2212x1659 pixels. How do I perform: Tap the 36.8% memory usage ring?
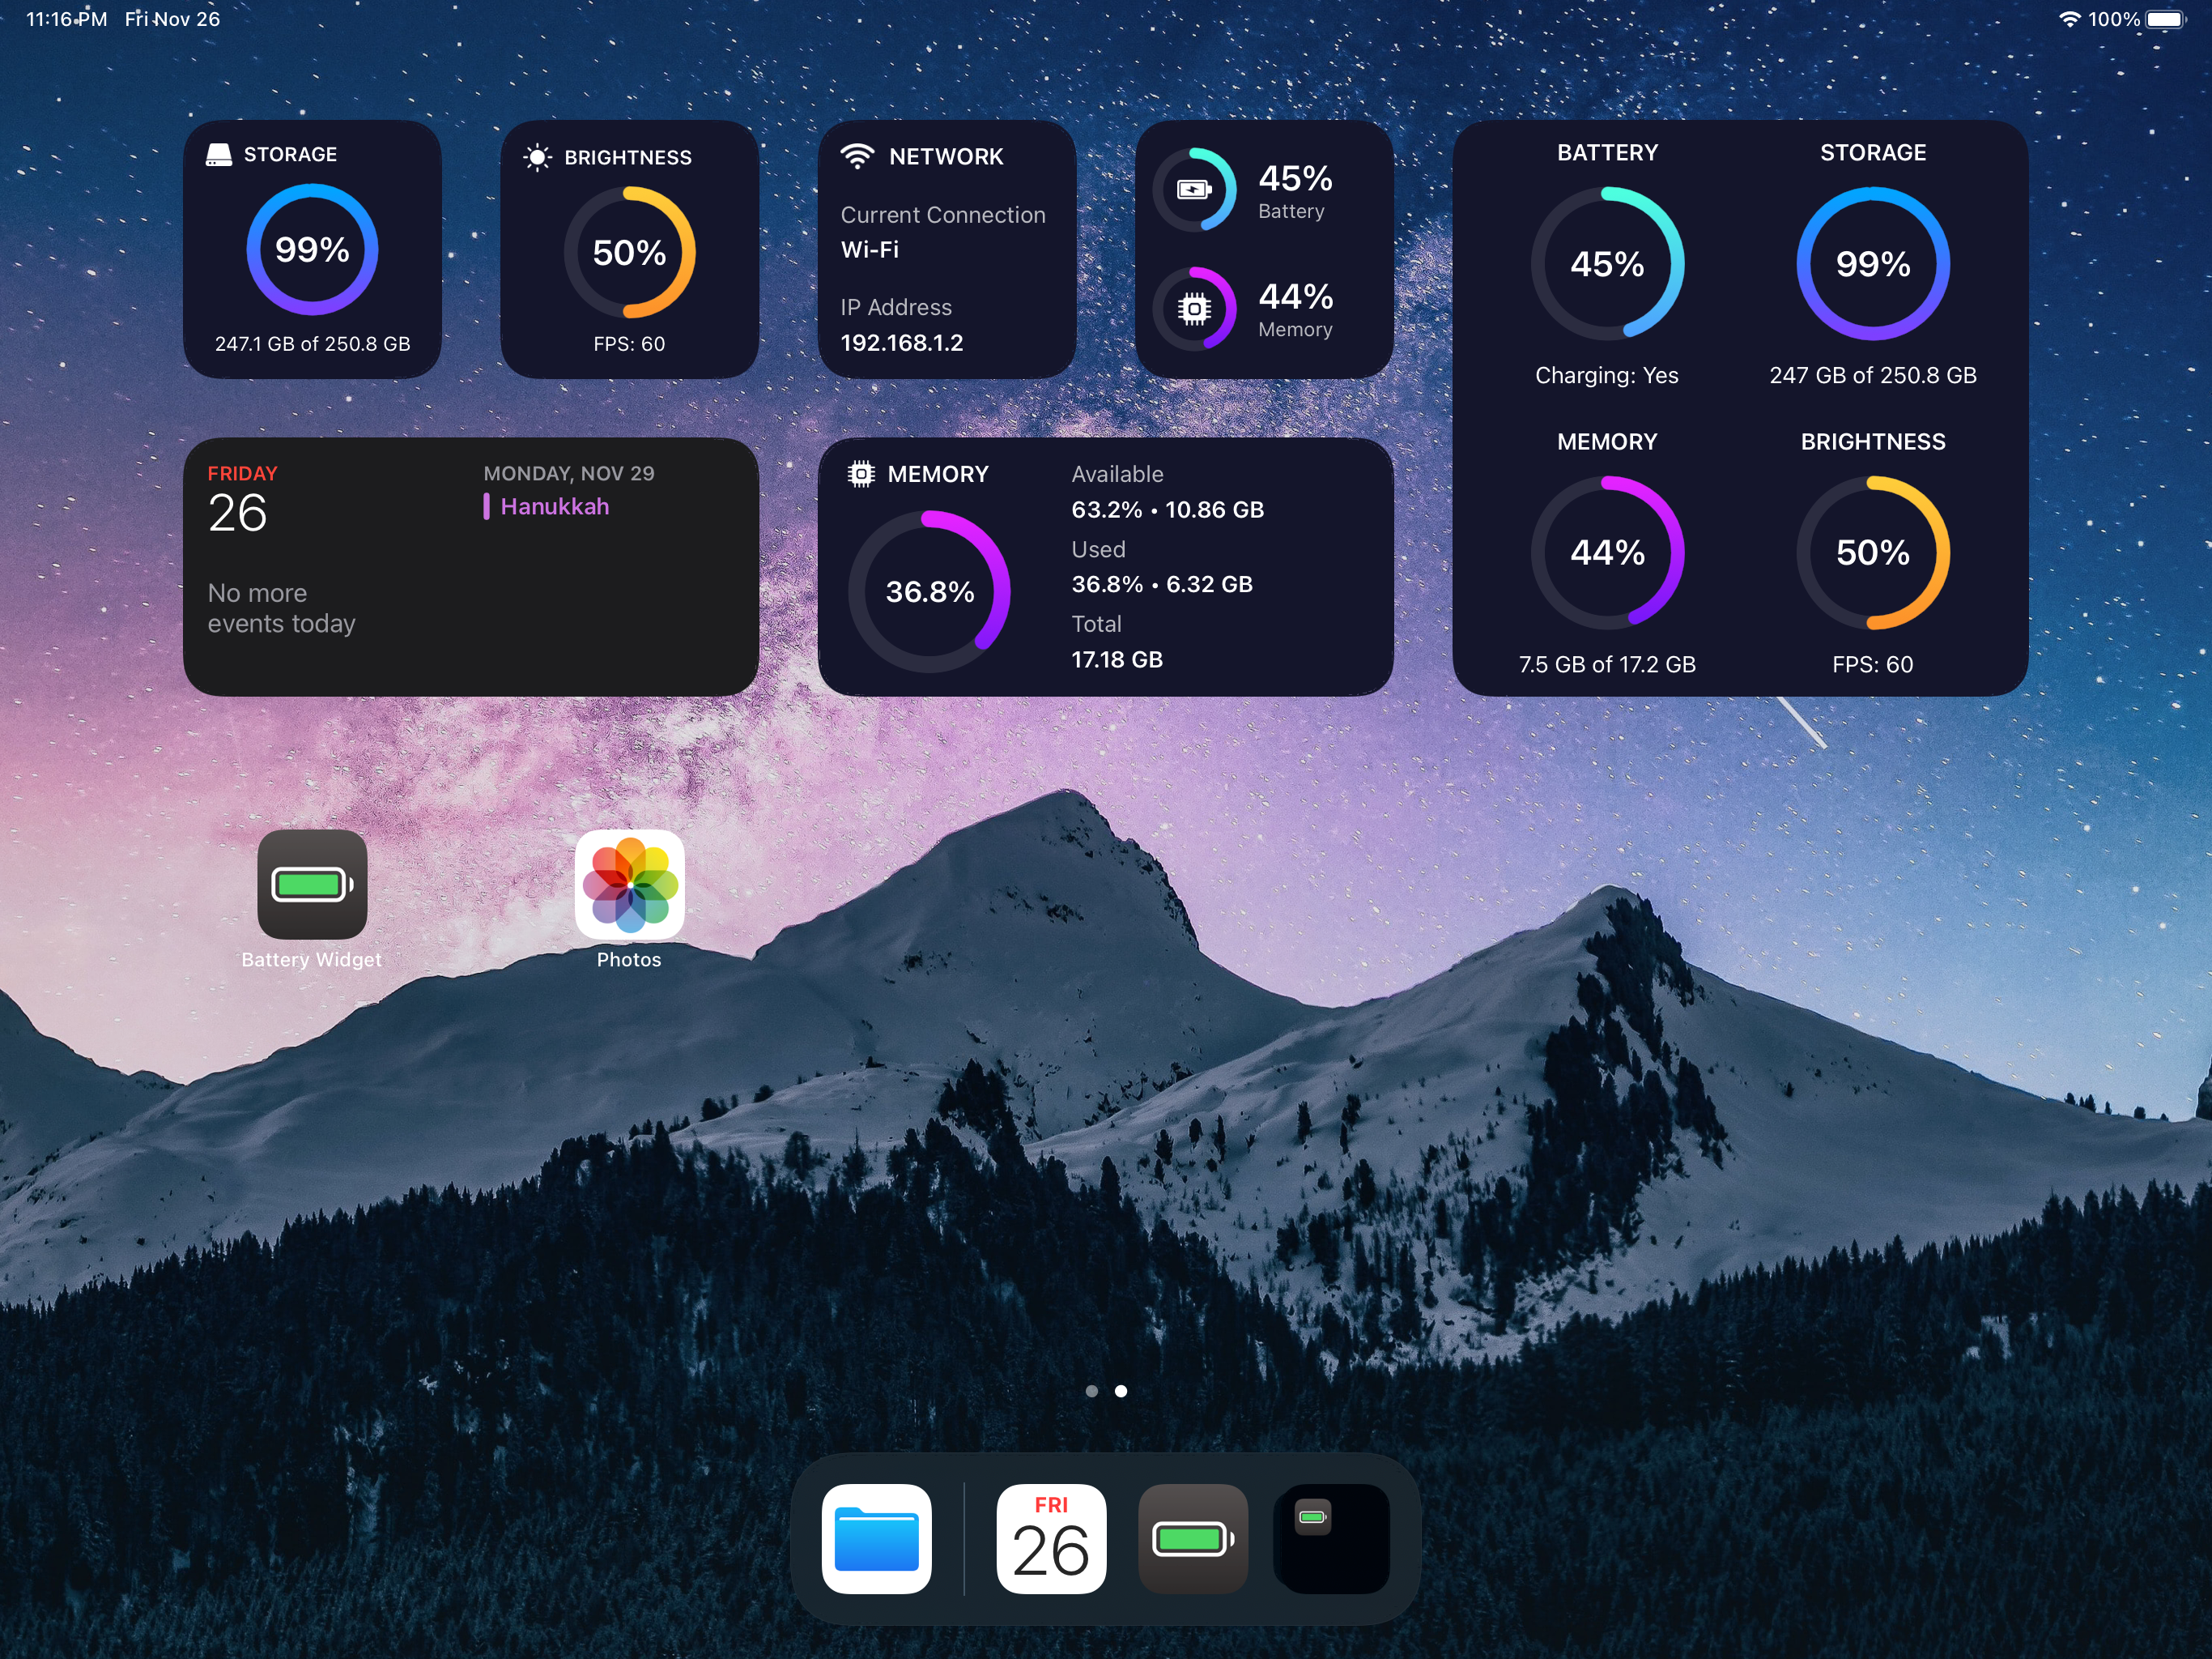[929, 591]
